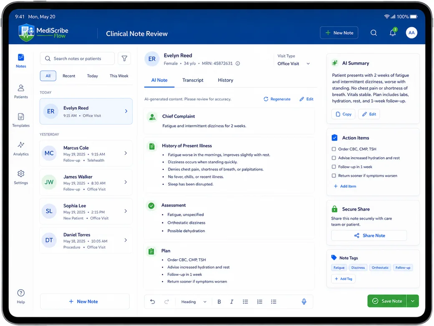The image size is (434, 326).
Task: Check Follow-up in 1 week action item
Action: click(x=334, y=167)
